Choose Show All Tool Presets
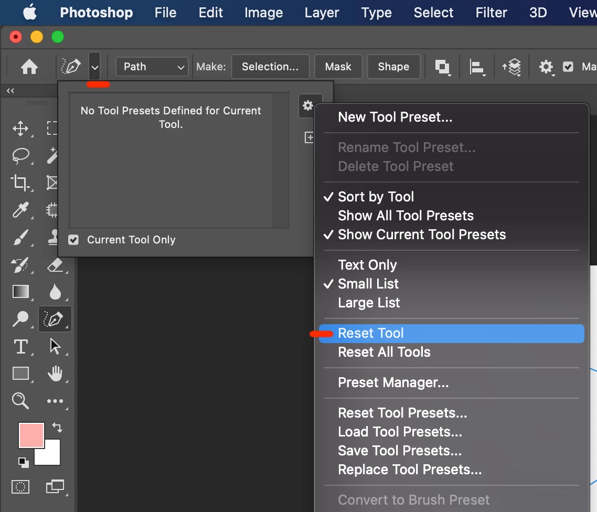The height and width of the screenshot is (512, 597). click(451, 216)
